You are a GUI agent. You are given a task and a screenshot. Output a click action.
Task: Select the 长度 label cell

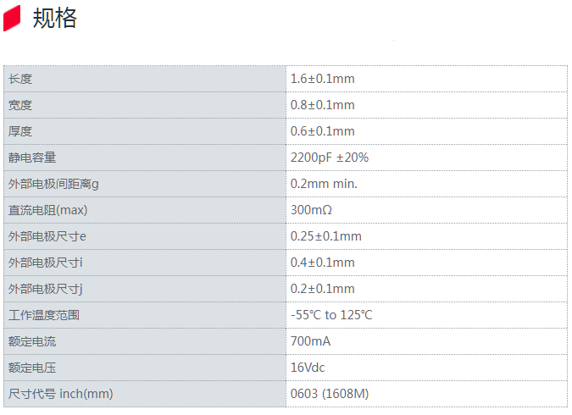click(x=145, y=79)
